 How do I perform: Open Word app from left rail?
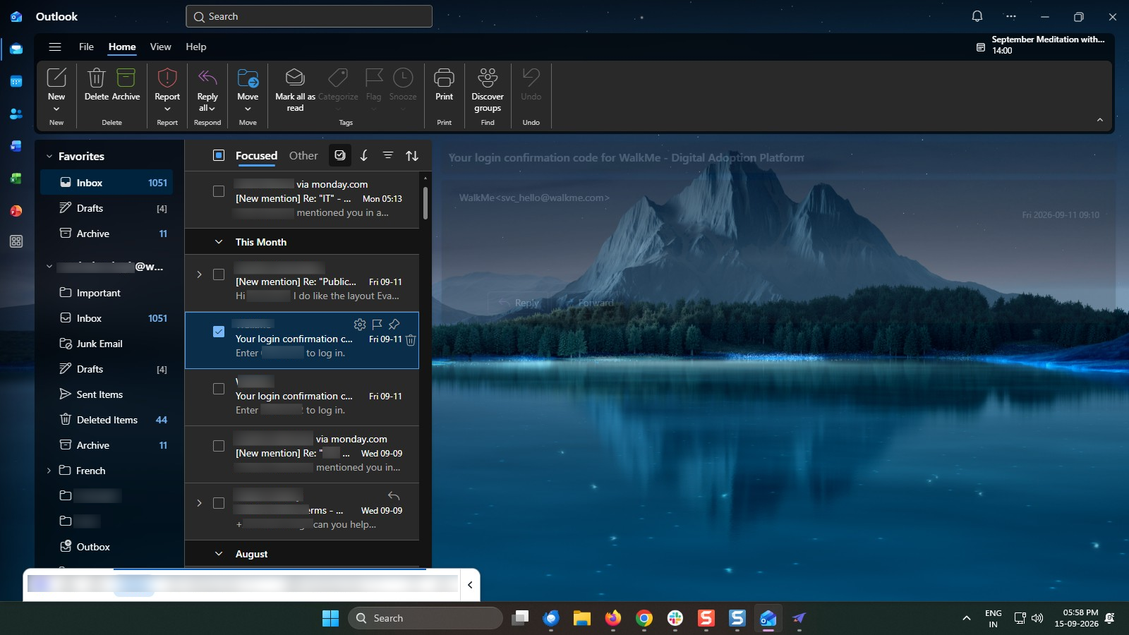[x=16, y=146]
